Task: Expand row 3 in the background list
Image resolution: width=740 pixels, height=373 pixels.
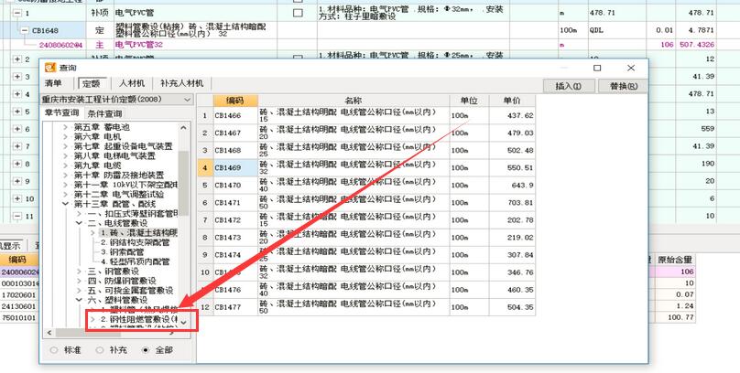Action: [17, 76]
